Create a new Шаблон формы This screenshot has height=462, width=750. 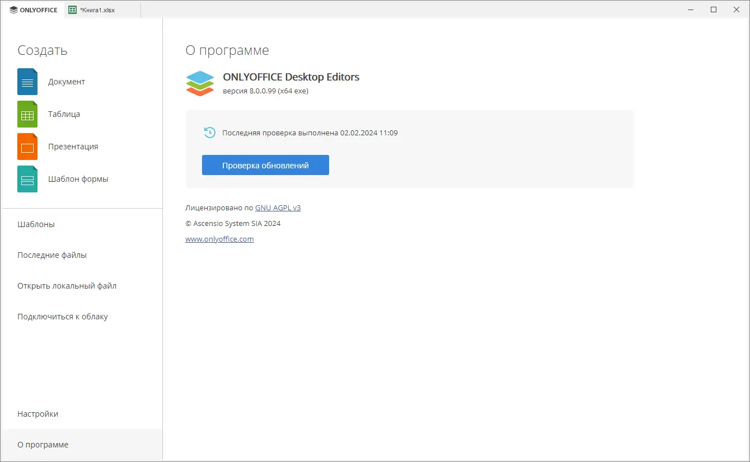[x=82, y=179]
